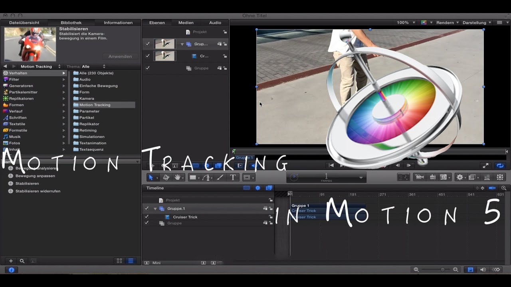The height and width of the screenshot is (287, 511).
Task: Toggle loop playback button
Action: 499,165
